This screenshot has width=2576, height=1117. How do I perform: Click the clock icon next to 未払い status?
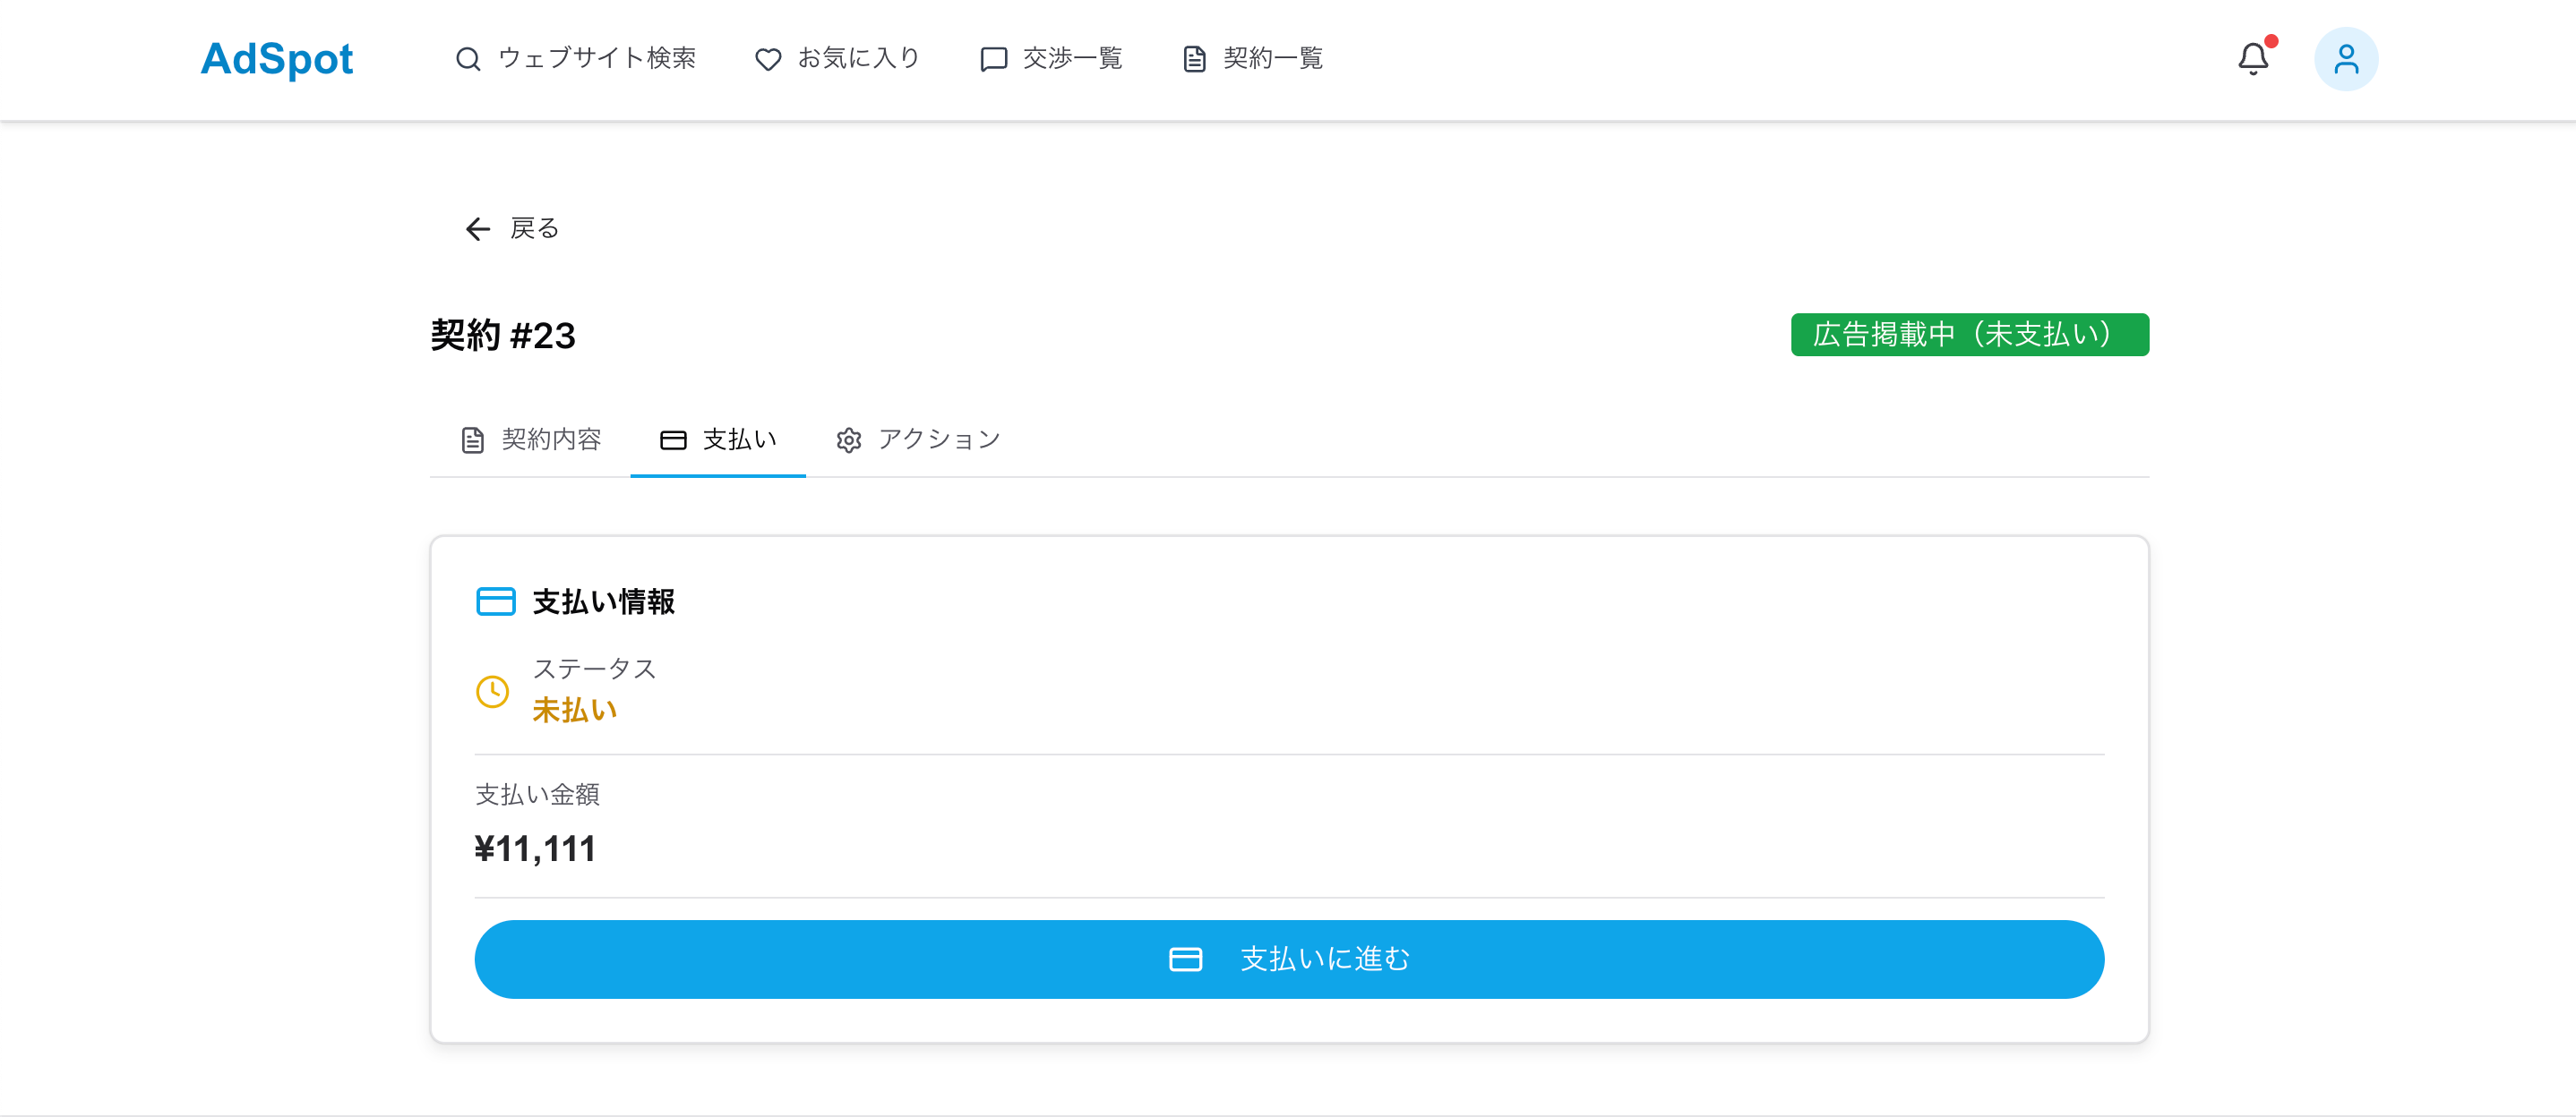pyautogui.click(x=492, y=691)
